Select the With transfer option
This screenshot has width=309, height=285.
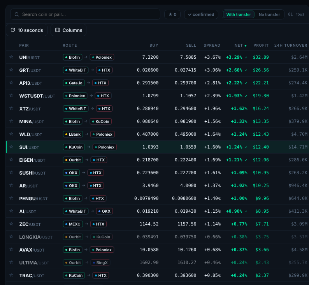click(239, 14)
